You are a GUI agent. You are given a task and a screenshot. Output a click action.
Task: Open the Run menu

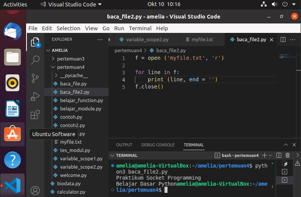[119, 28]
